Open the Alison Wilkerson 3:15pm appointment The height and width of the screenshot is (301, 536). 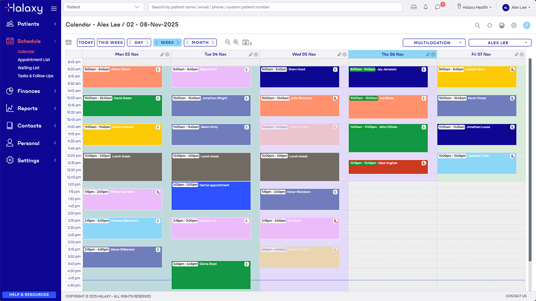click(x=122, y=257)
